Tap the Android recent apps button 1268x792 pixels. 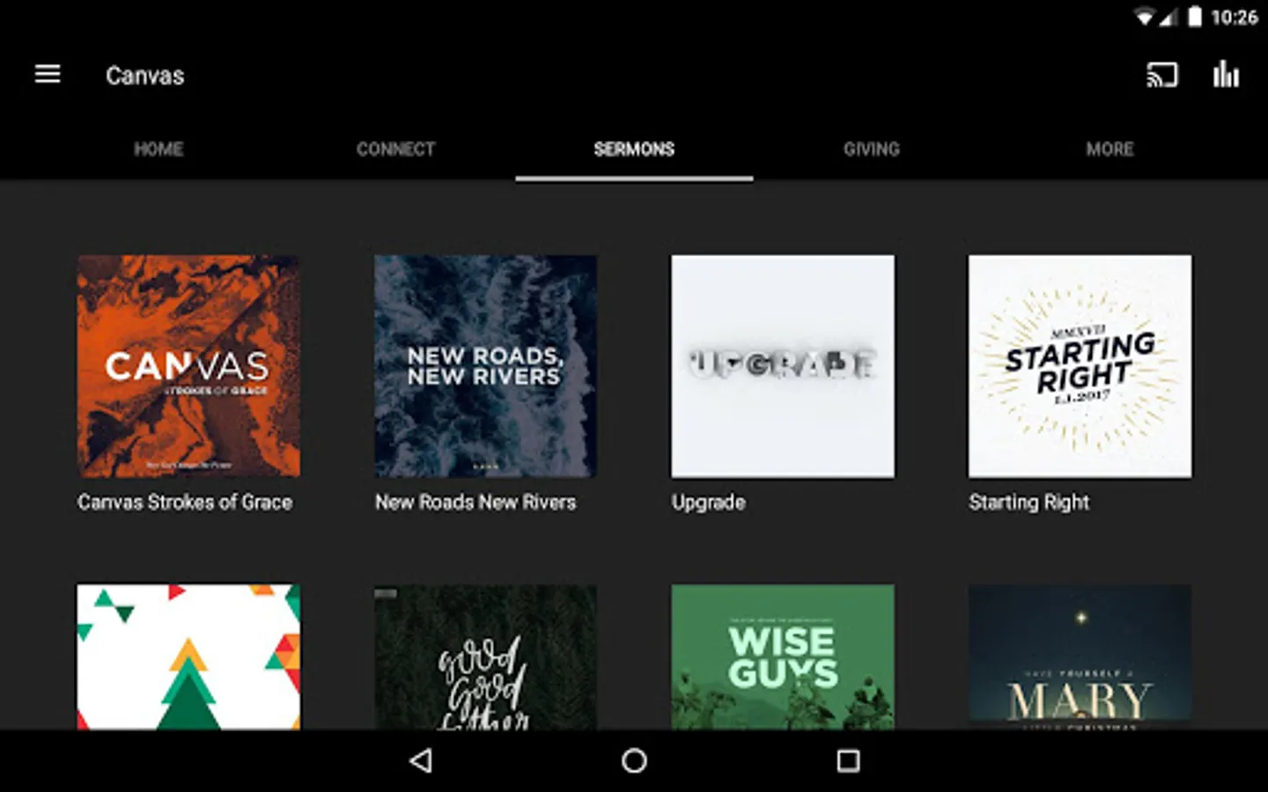pyautogui.click(x=848, y=760)
